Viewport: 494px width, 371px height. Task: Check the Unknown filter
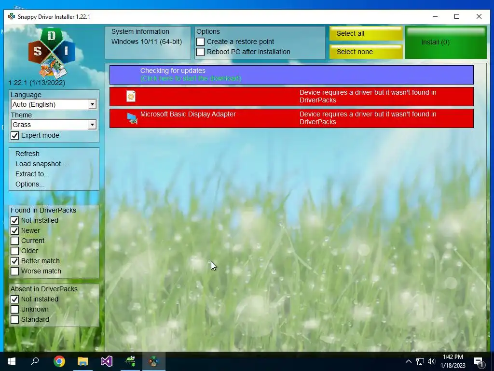(x=15, y=309)
